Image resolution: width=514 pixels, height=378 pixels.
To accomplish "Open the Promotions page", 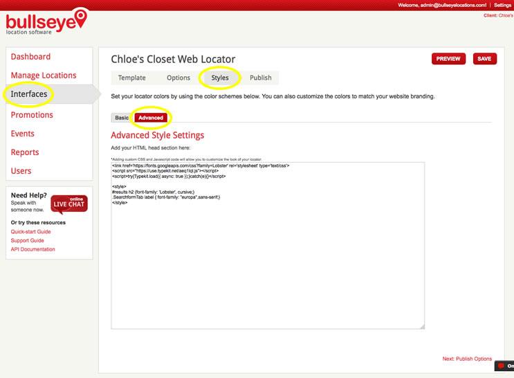I will click(32, 115).
